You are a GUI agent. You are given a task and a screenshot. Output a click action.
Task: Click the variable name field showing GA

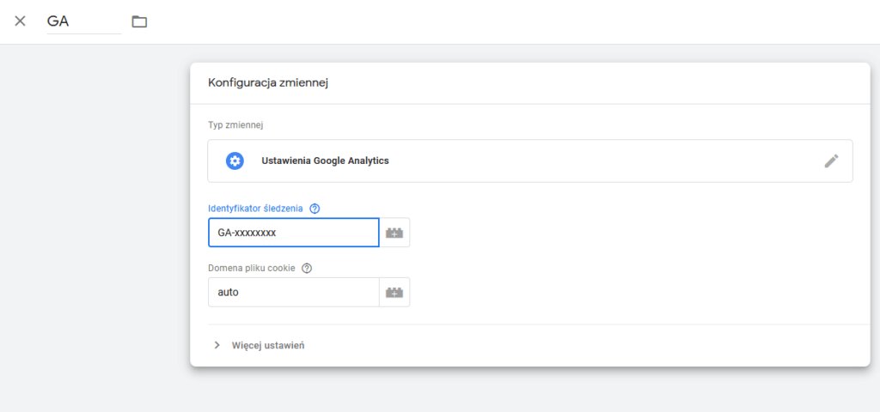point(82,21)
